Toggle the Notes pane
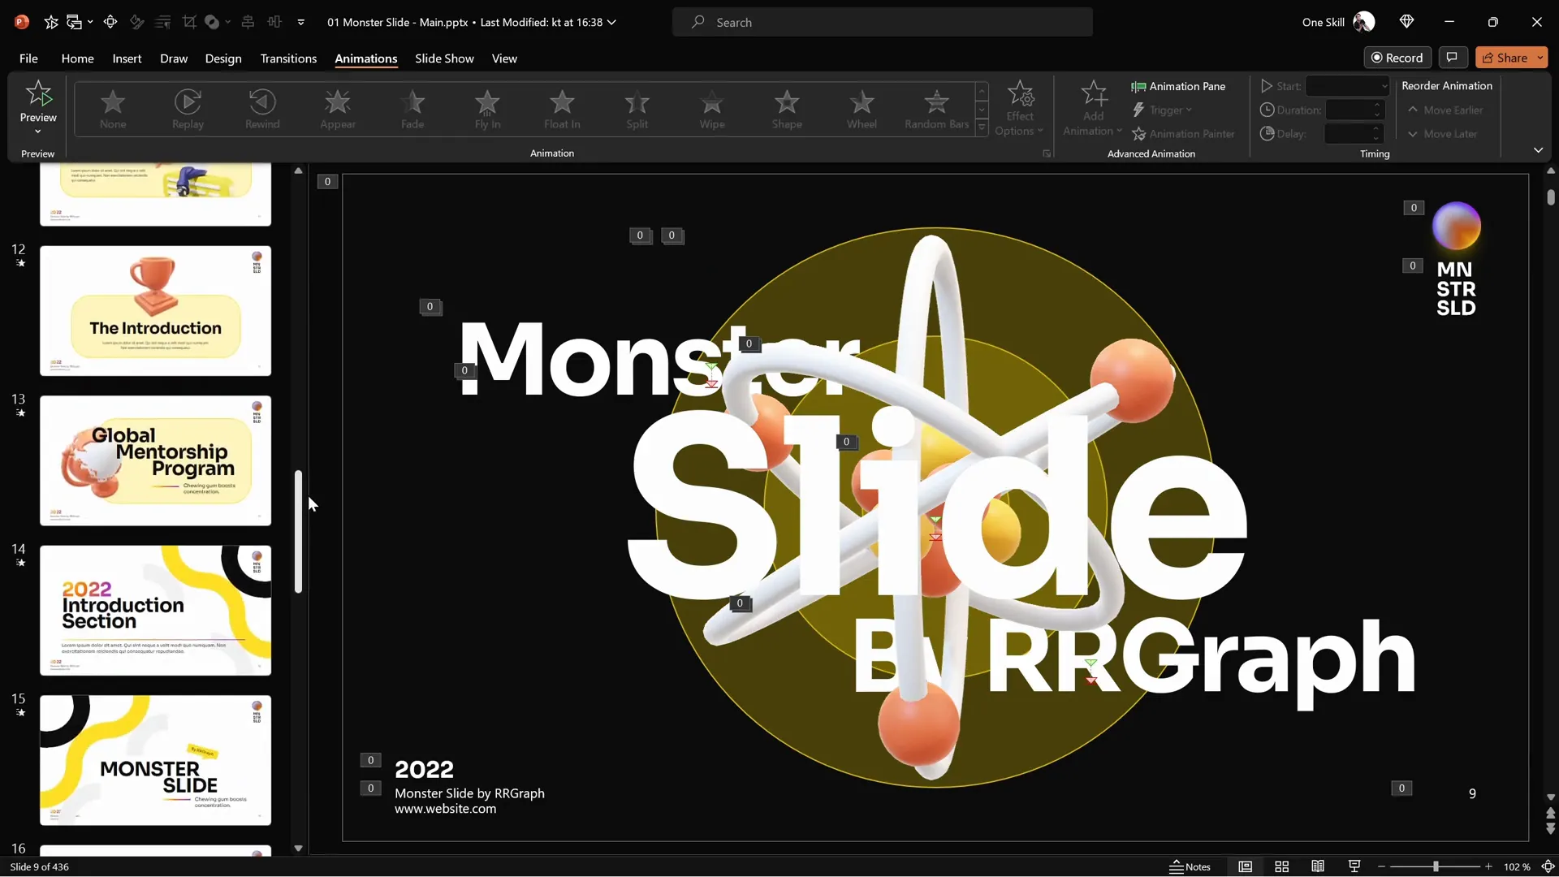This screenshot has height=877, width=1559. 1190,866
